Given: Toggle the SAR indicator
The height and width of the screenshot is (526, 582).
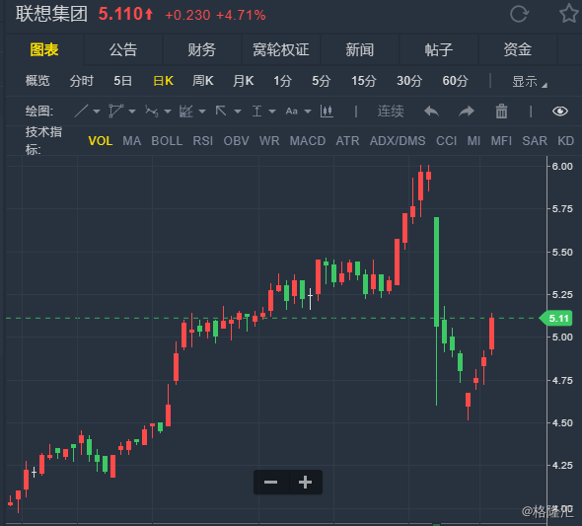Looking at the screenshot, I should pos(535,141).
